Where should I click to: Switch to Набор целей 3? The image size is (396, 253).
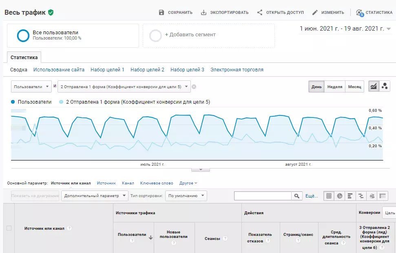tap(187, 70)
